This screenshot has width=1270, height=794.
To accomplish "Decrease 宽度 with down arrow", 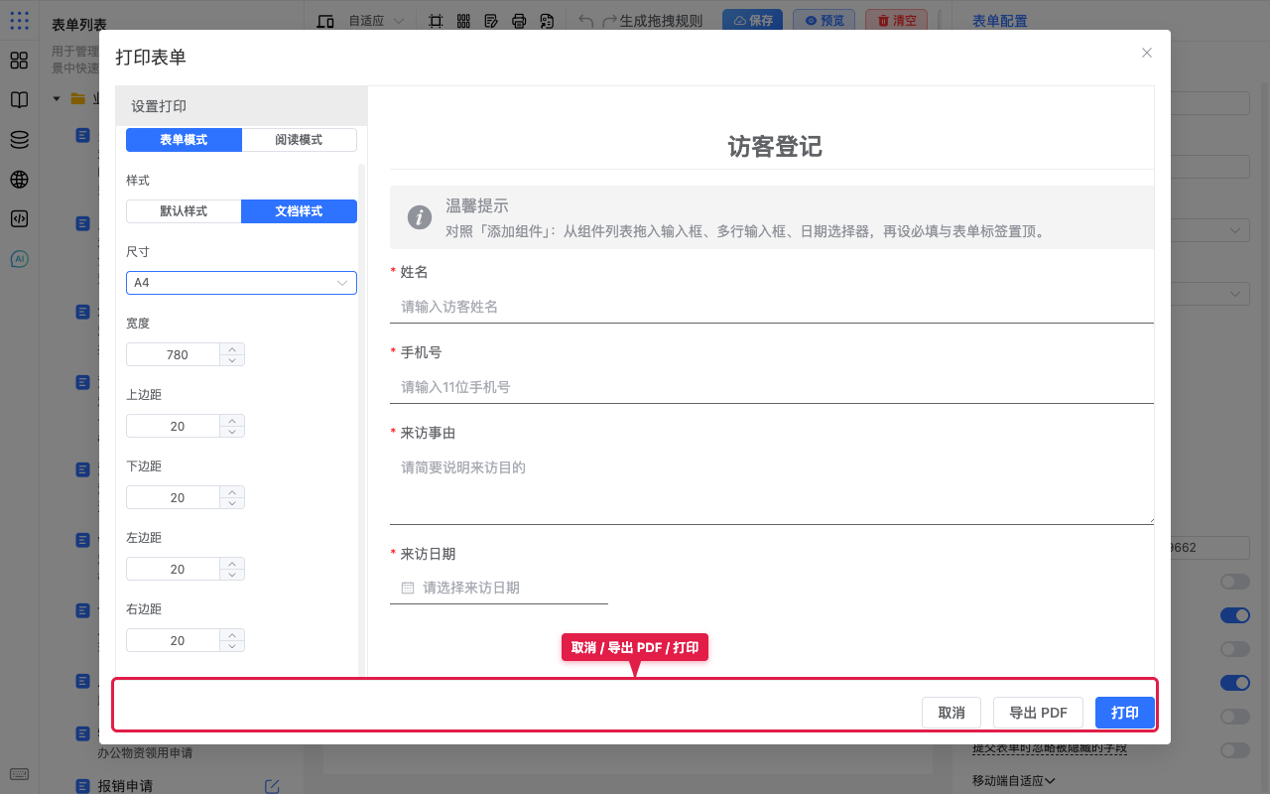I will pyautogui.click(x=232, y=360).
